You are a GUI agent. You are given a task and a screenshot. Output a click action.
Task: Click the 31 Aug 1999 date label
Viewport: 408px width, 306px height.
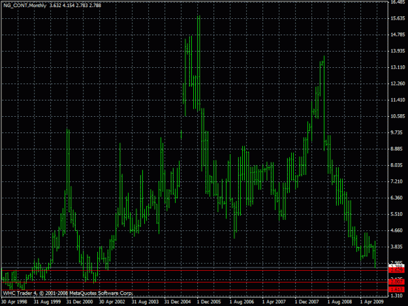(x=47, y=302)
